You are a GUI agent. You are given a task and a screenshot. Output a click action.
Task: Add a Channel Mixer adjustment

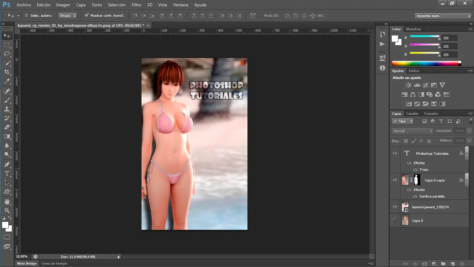point(438,94)
